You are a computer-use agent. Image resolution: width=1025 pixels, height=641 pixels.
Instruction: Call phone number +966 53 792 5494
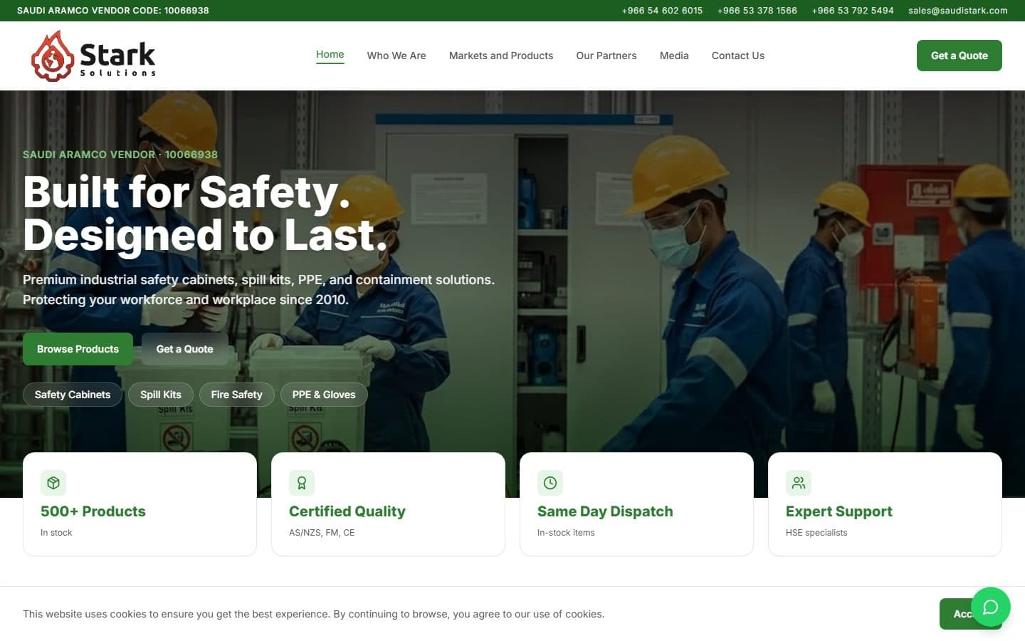click(853, 11)
